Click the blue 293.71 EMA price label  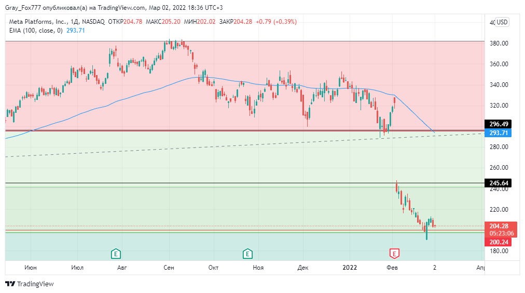pyautogui.click(x=498, y=133)
